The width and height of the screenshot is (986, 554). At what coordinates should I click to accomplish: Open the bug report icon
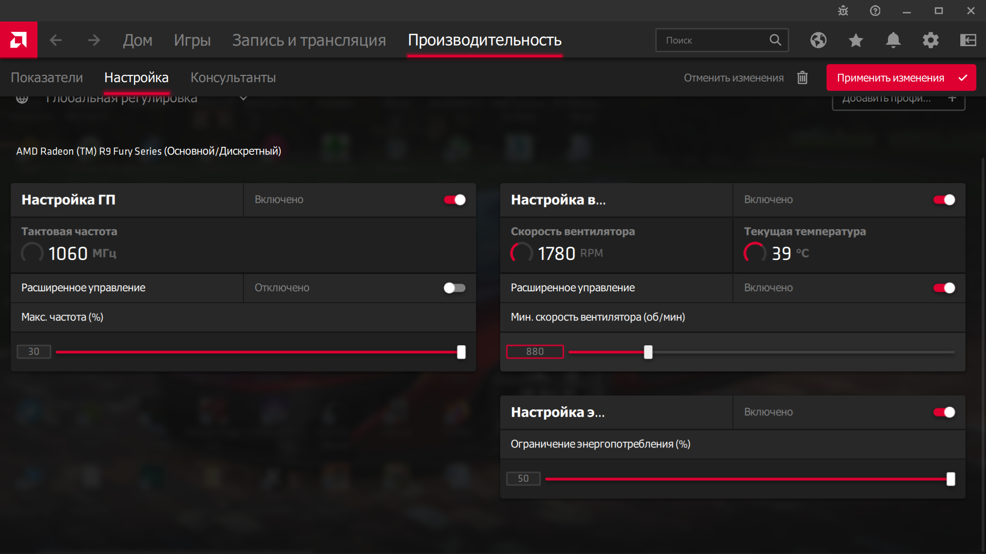(843, 11)
